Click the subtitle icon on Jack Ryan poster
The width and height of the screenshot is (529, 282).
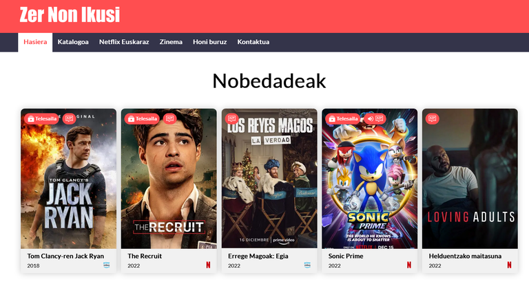pos(69,118)
